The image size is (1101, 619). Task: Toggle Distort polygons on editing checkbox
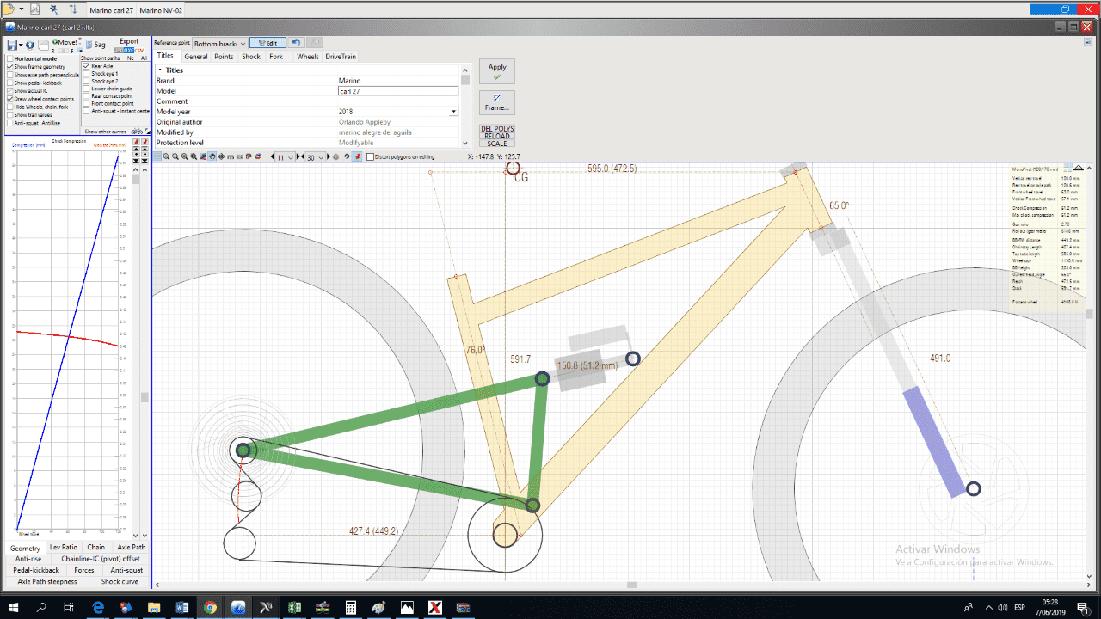pyautogui.click(x=370, y=157)
